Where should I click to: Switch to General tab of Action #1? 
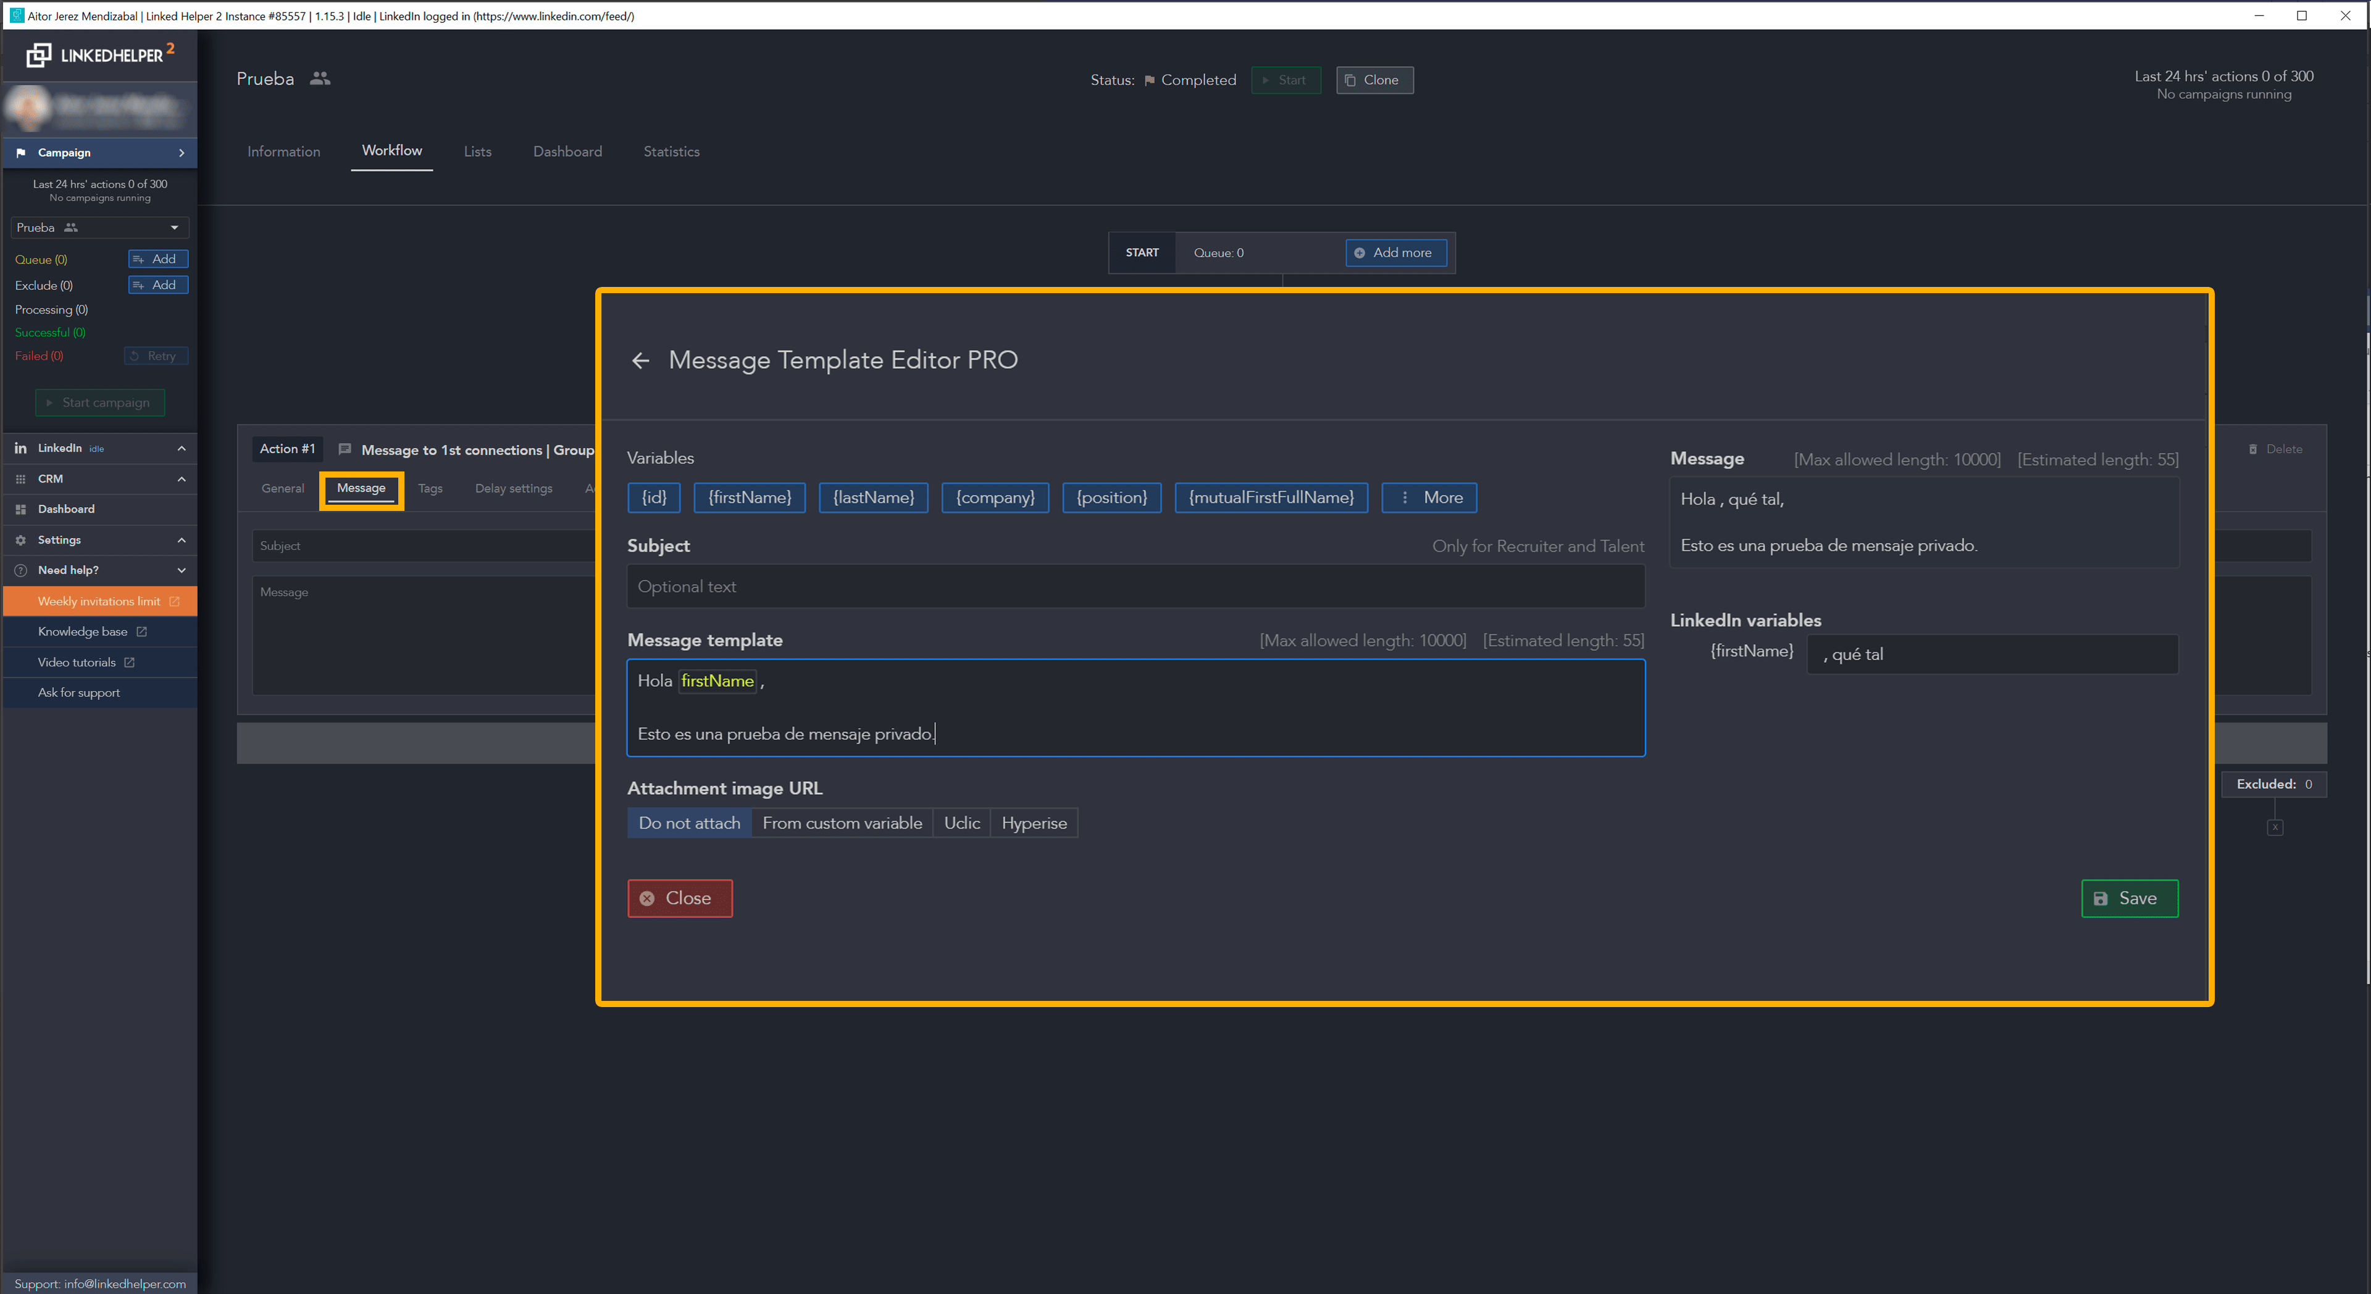click(283, 488)
